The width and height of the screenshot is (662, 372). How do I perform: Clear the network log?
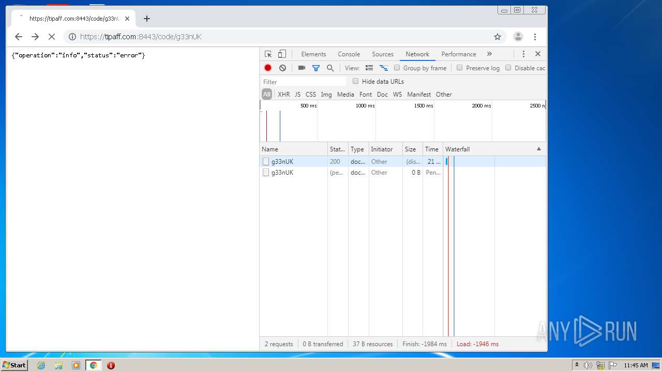coord(282,68)
